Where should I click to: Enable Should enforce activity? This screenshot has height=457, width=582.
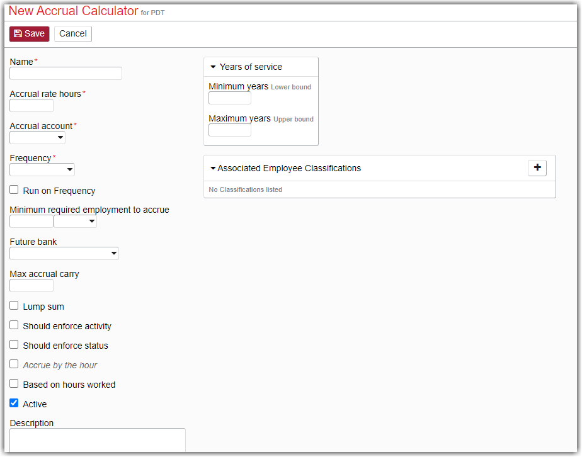point(14,325)
